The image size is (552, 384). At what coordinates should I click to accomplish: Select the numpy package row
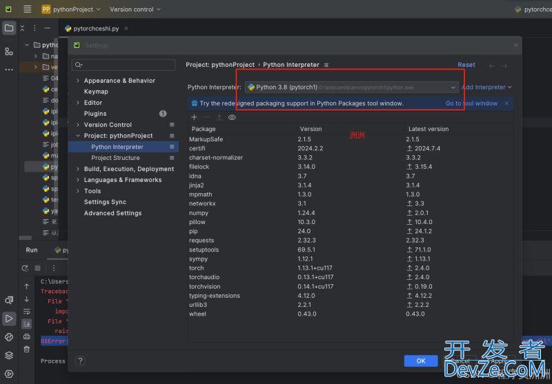coord(351,213)
